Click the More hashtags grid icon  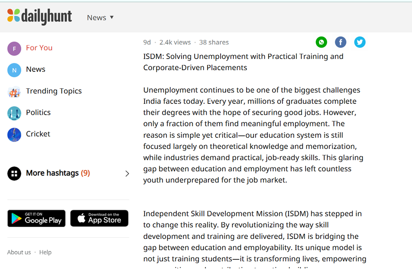tap(14, 174)
